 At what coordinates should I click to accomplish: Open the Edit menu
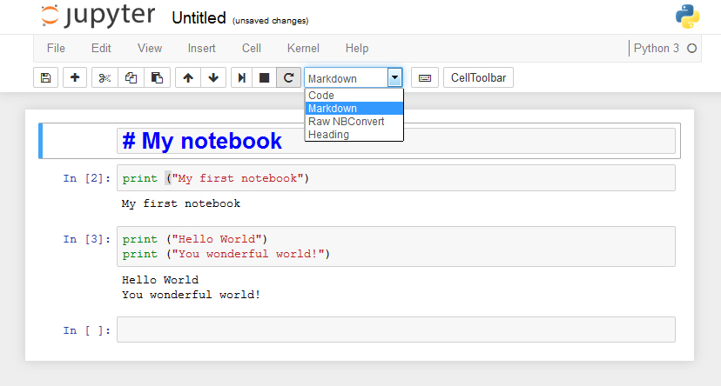[x=101, y=48]
